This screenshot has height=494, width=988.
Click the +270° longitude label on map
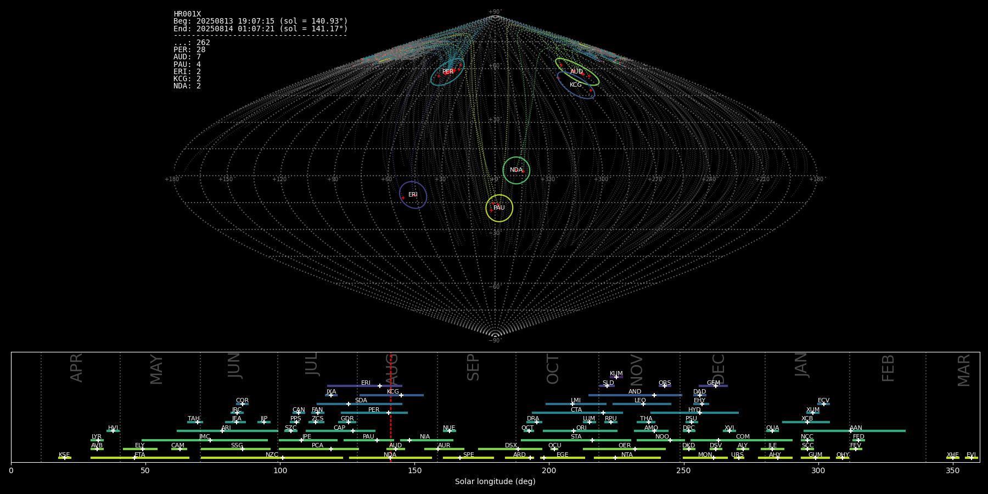tap(655, 179)
